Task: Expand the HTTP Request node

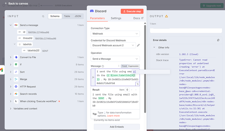Action: coord(11,87)
